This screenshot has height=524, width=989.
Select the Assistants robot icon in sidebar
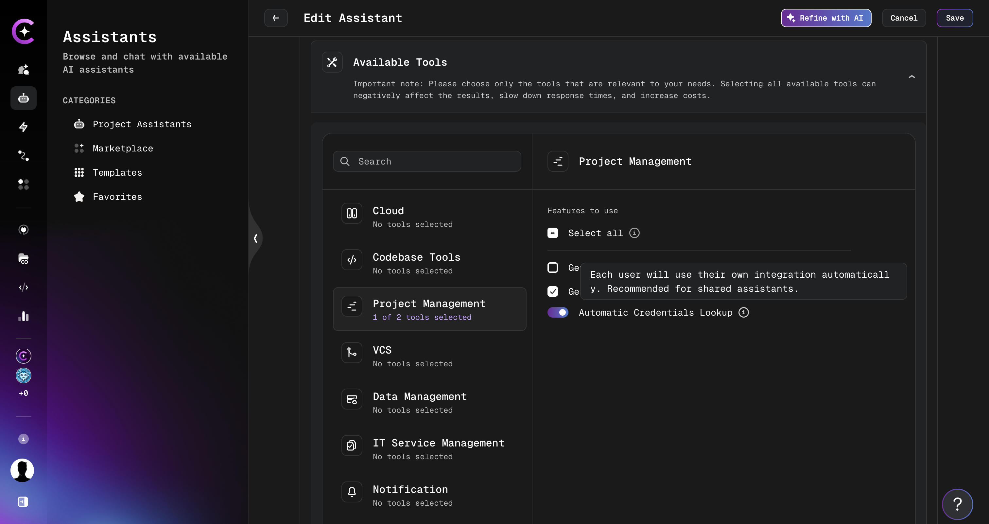pyautogui.click(x=24, y=98)
